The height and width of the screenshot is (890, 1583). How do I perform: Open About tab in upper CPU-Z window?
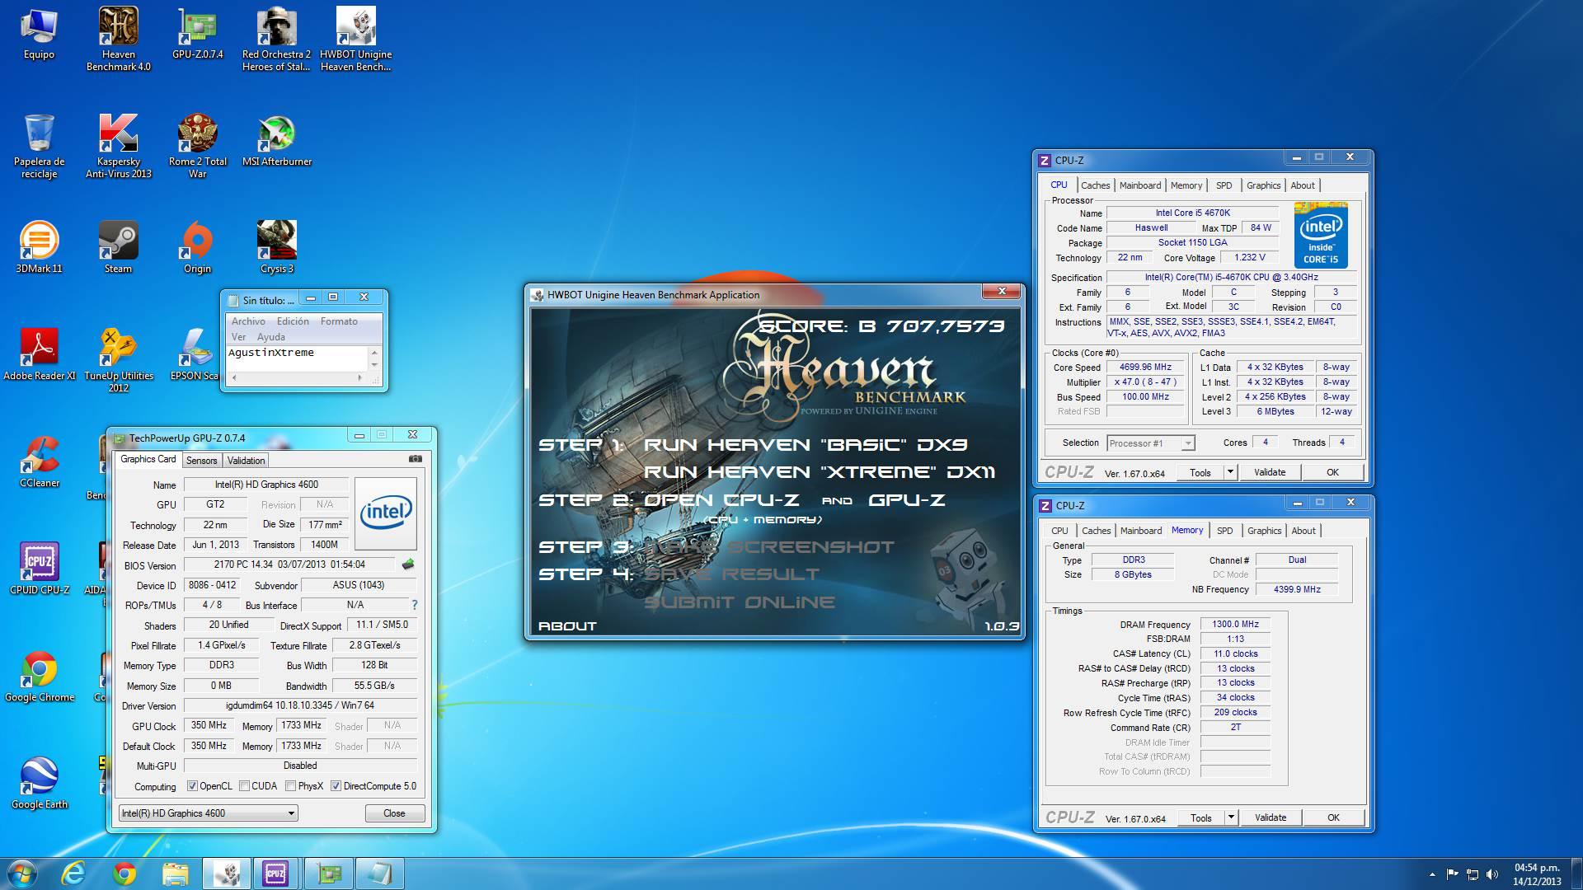point(1303,185)
